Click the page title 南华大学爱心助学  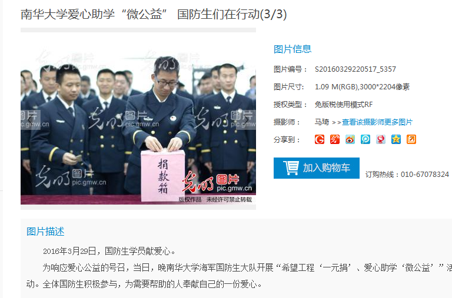click(68, 14)
